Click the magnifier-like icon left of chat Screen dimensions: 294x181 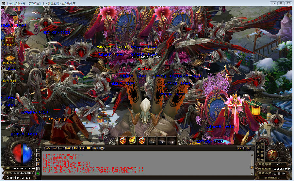coord(38,164)
